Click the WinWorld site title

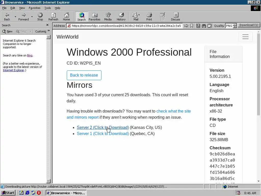[67, 37]
